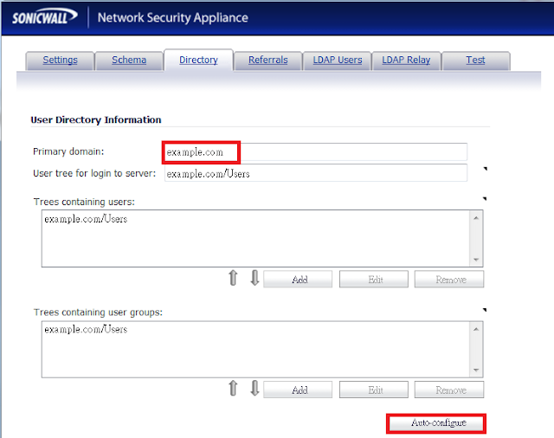Click down arrow of users list scrollbar
Screen dimensions: 554x438
pos(476,260)
